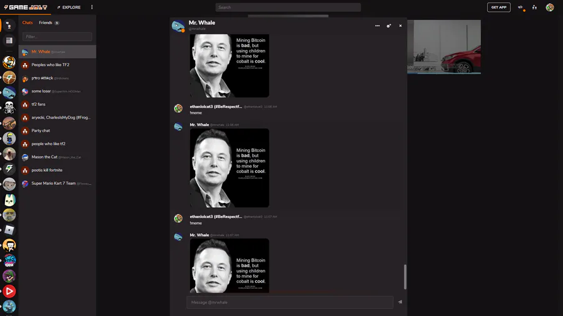Screen dimensions: 563x316
Task: Click the GET APP button
Action: 499,7
